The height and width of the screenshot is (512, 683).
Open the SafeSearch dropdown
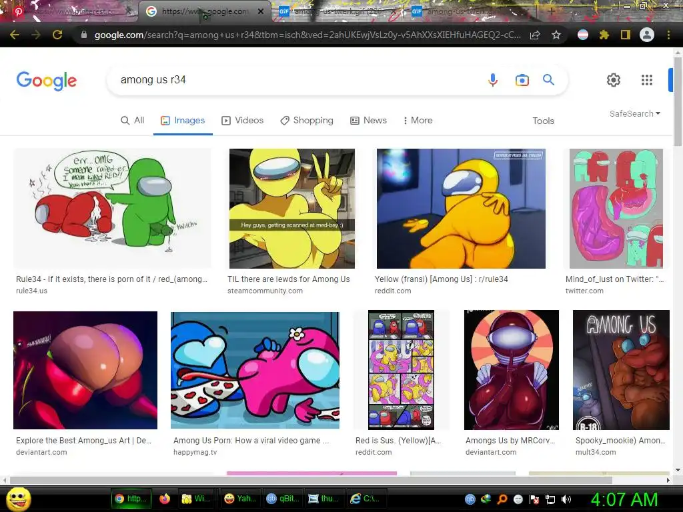635,113
